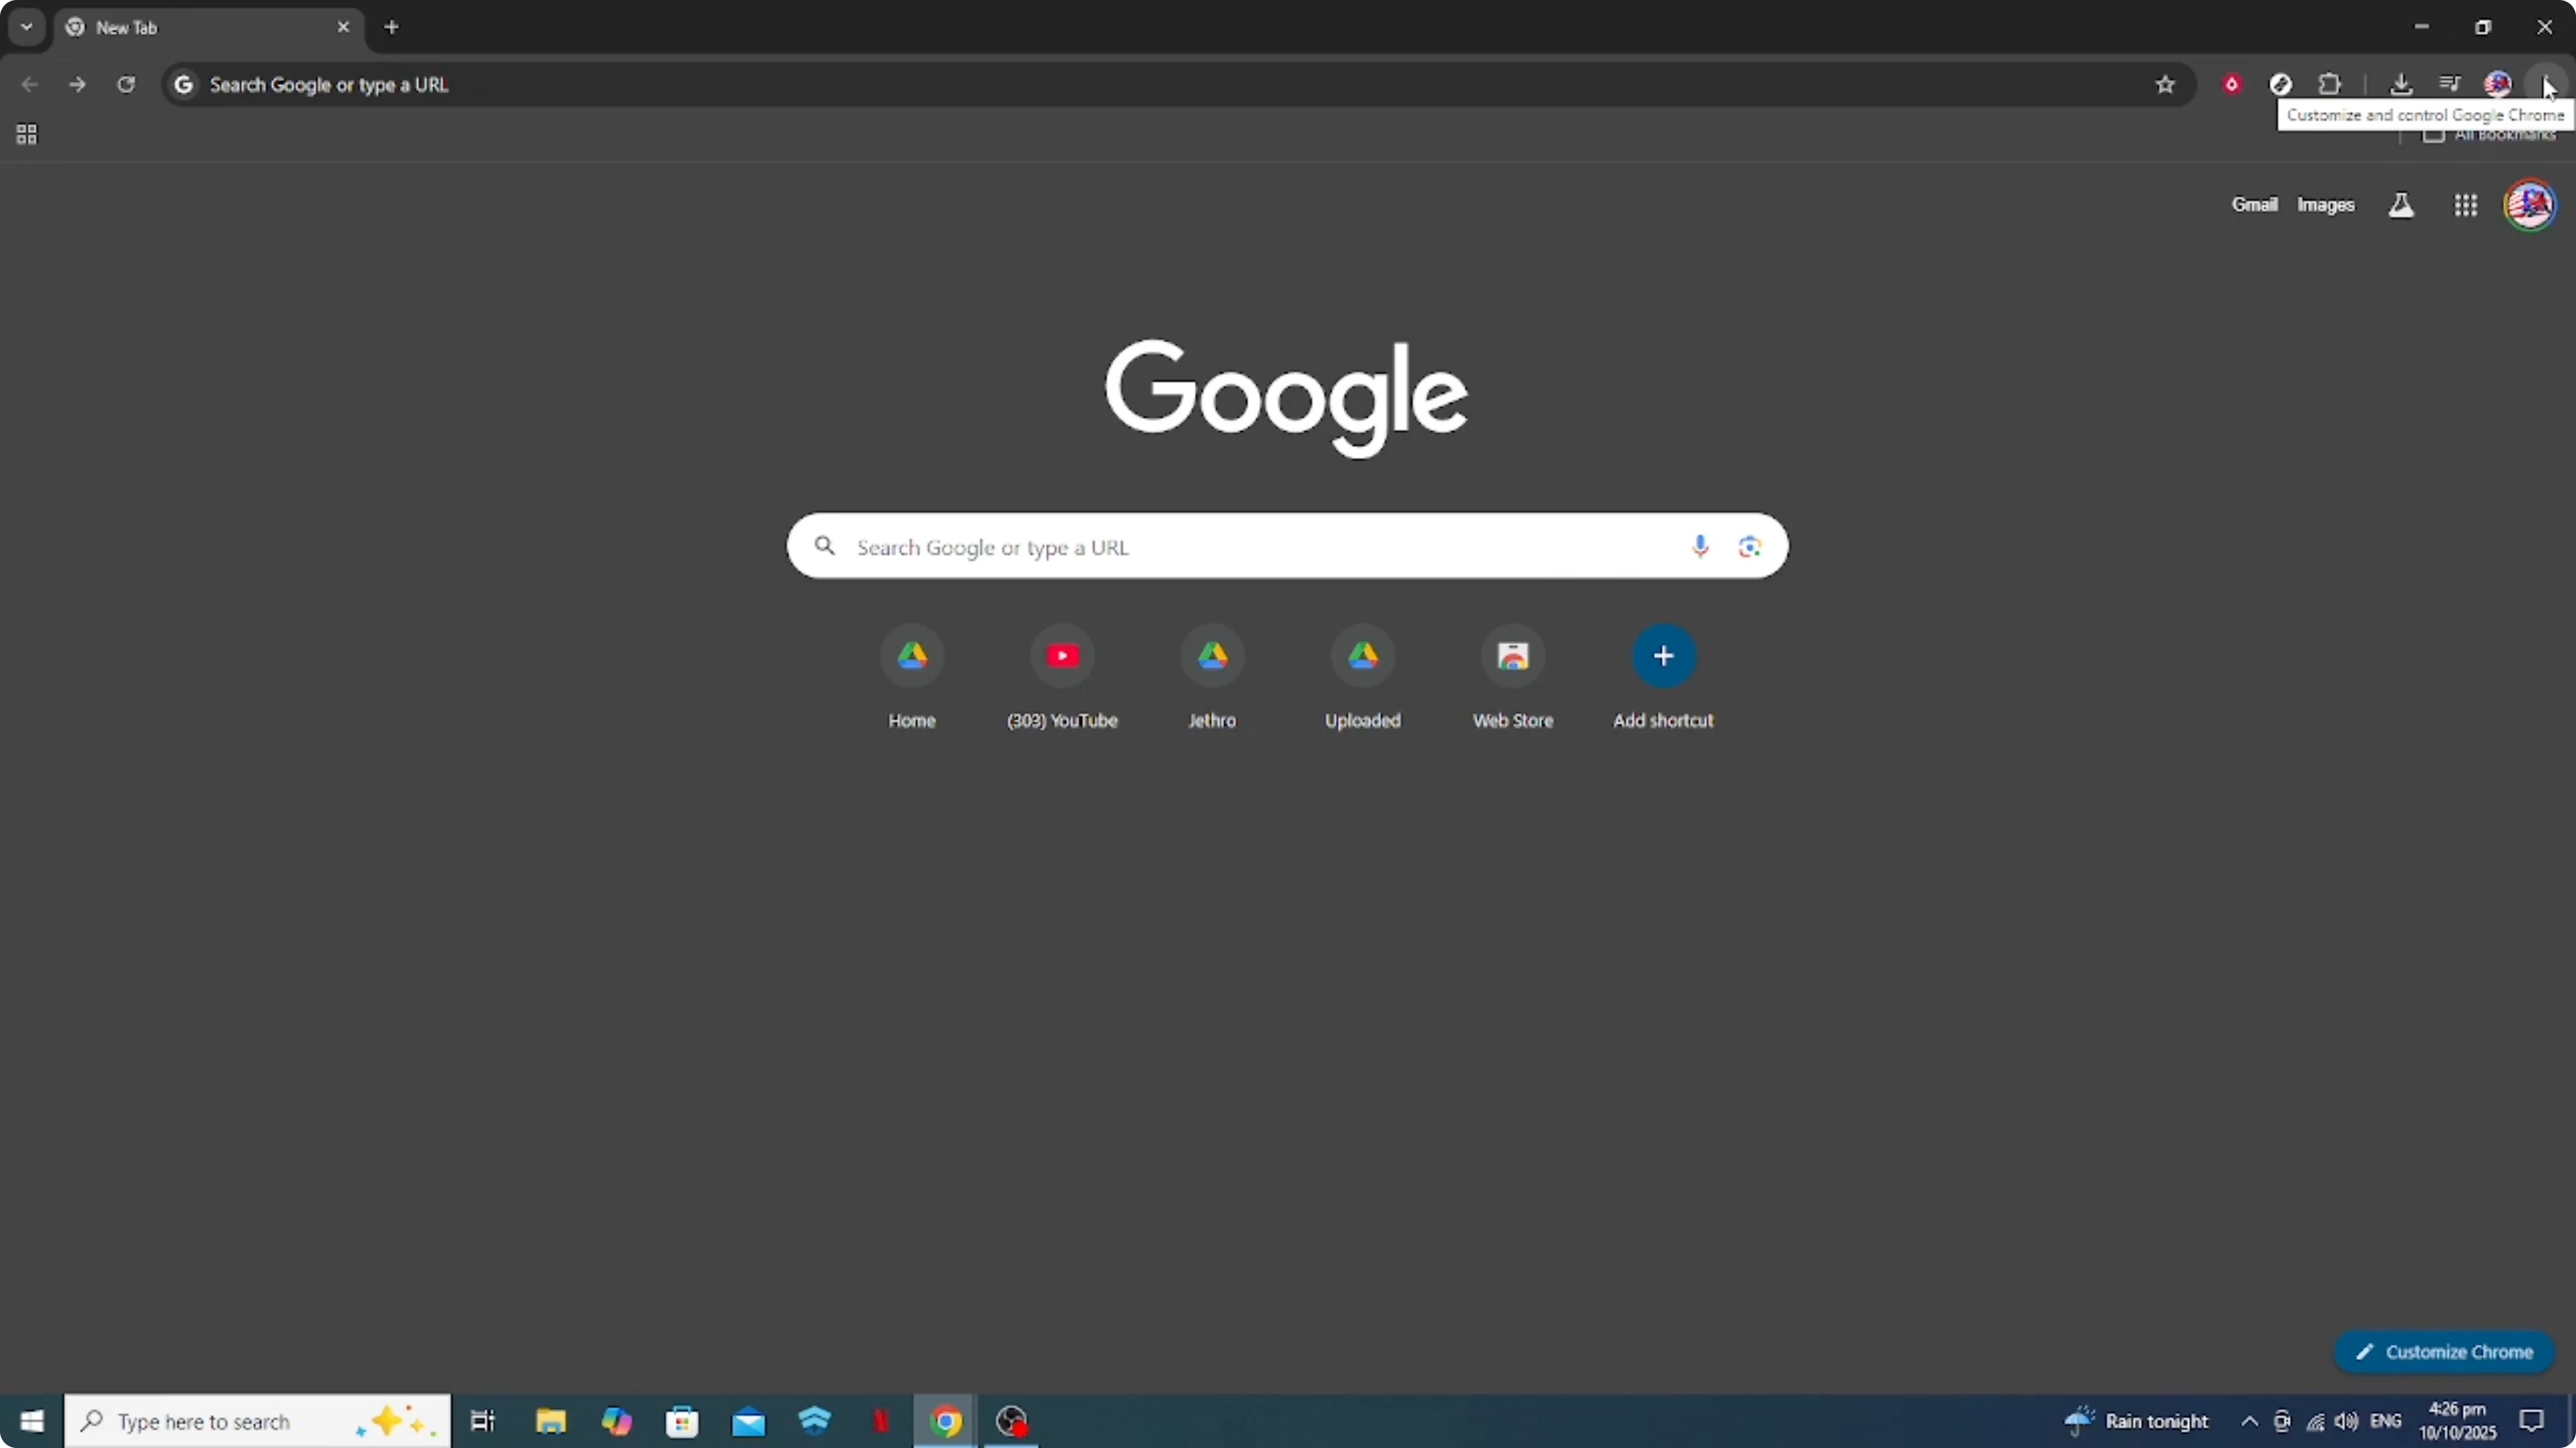Open the search tabs dropdown arrow
This screenshot has height=1448, width=2576.
pos(26,27)
